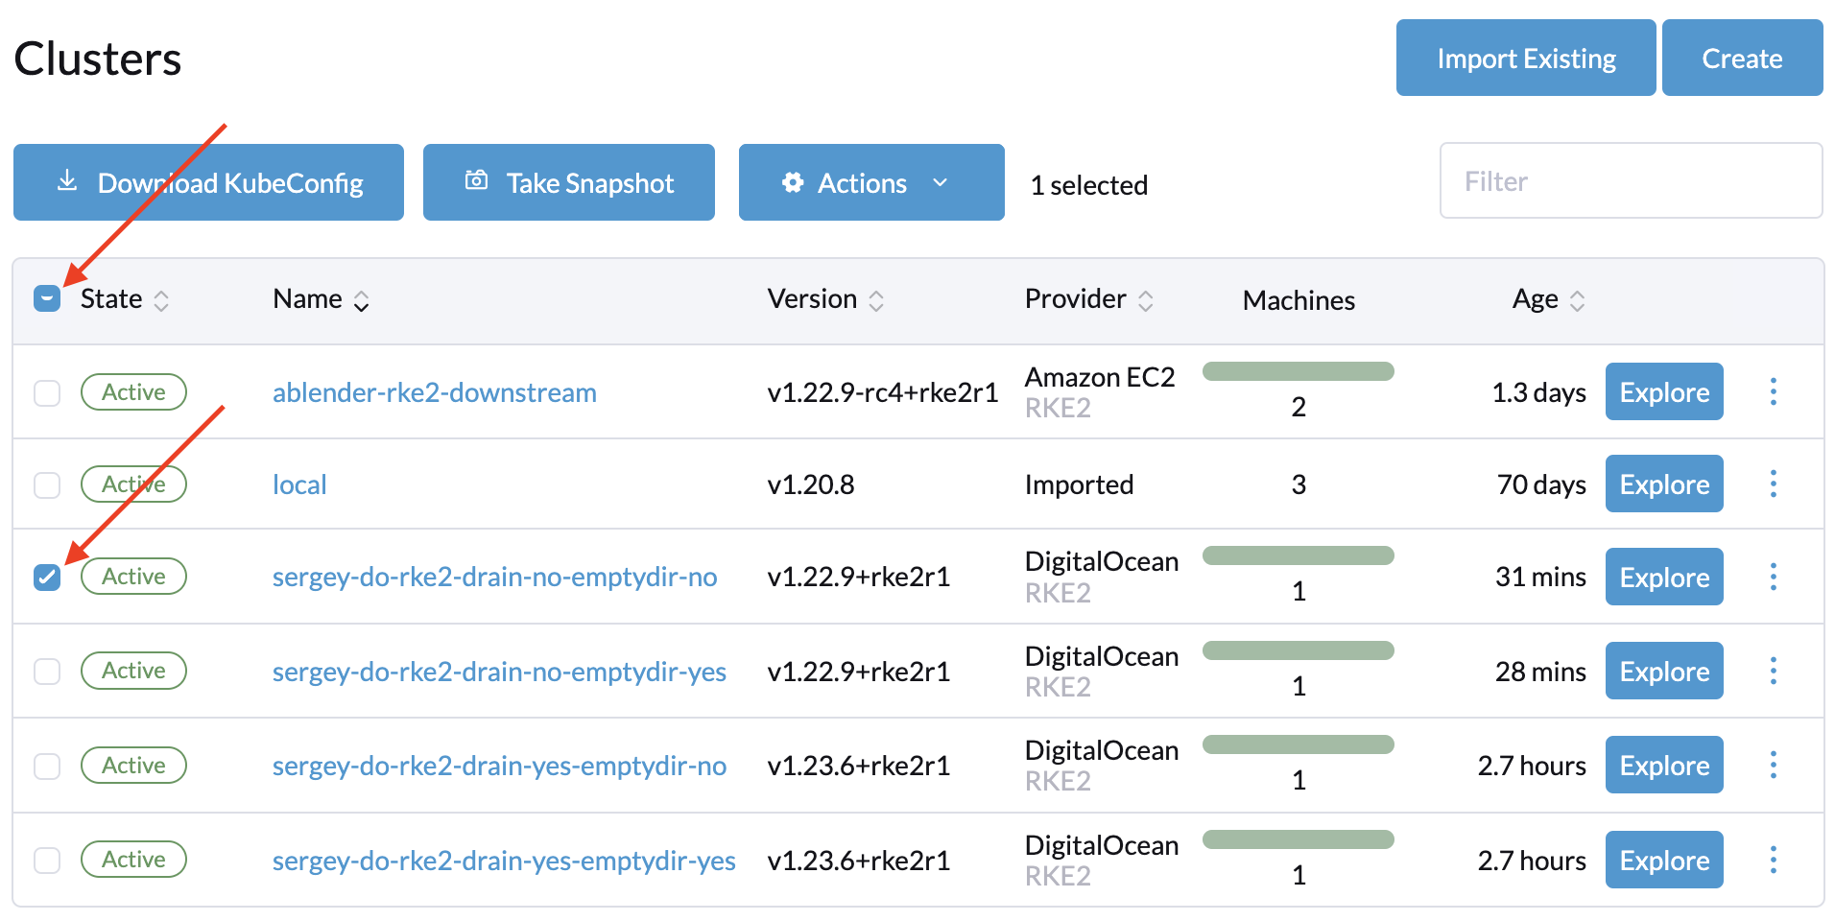
Task: Explore sergey-do-rke2-drain-yes-emptydir-yes cluster
Action: click(x=1664, y=860)
